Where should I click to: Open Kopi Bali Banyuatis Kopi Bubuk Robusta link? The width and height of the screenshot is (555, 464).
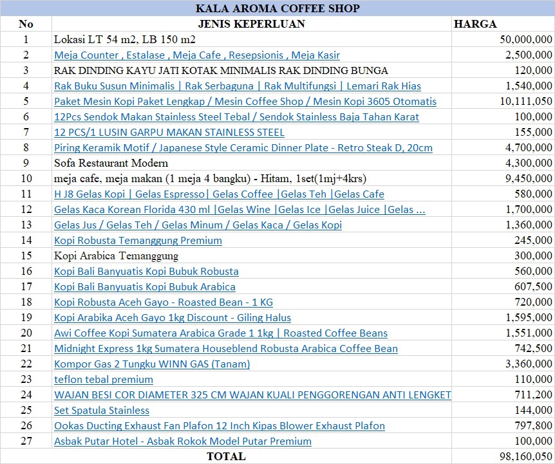tap(146, 272)
